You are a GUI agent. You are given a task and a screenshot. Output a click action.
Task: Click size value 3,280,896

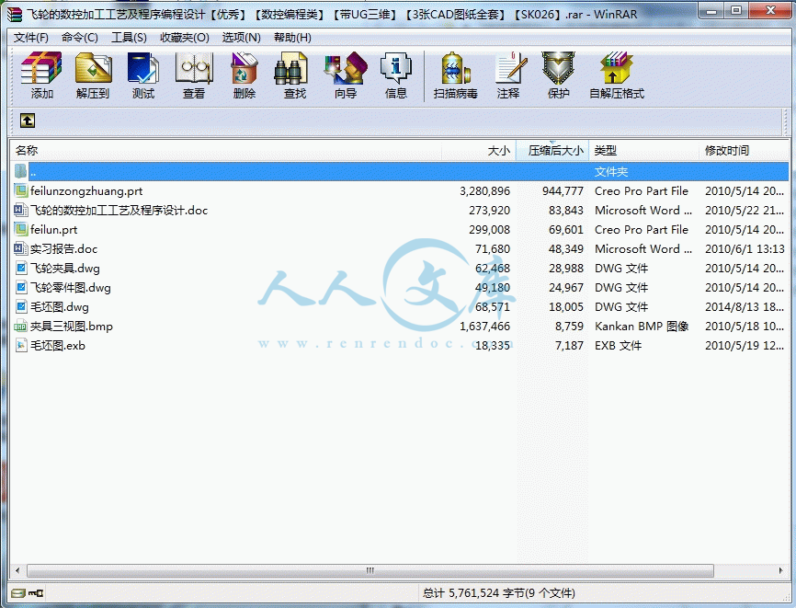(484, 191)
